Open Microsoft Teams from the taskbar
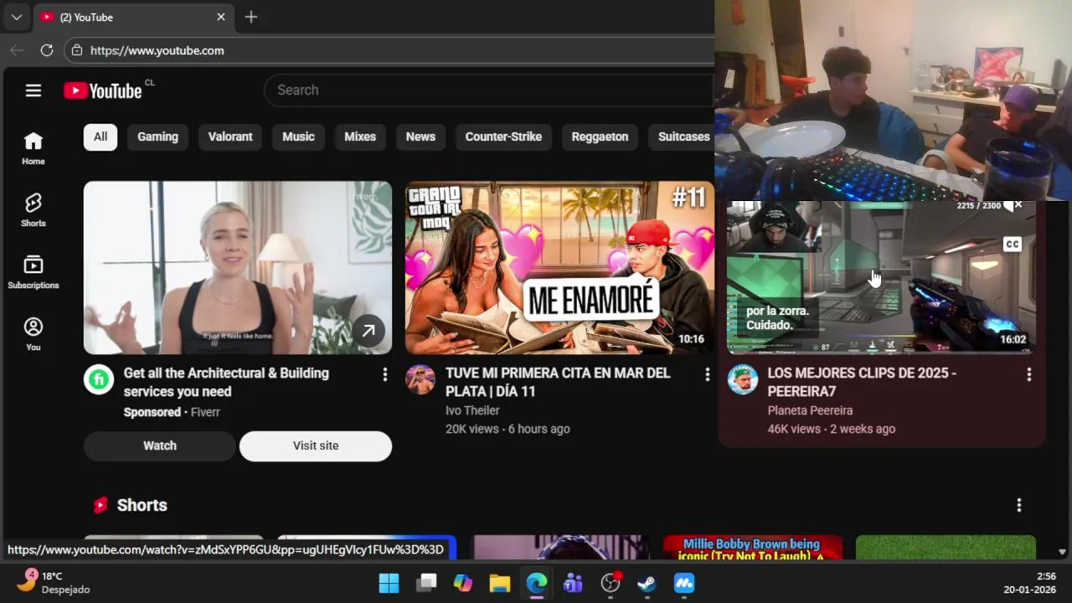This screenshot has width=1072, height=603. pyautogui.click(x=574, y=583)
